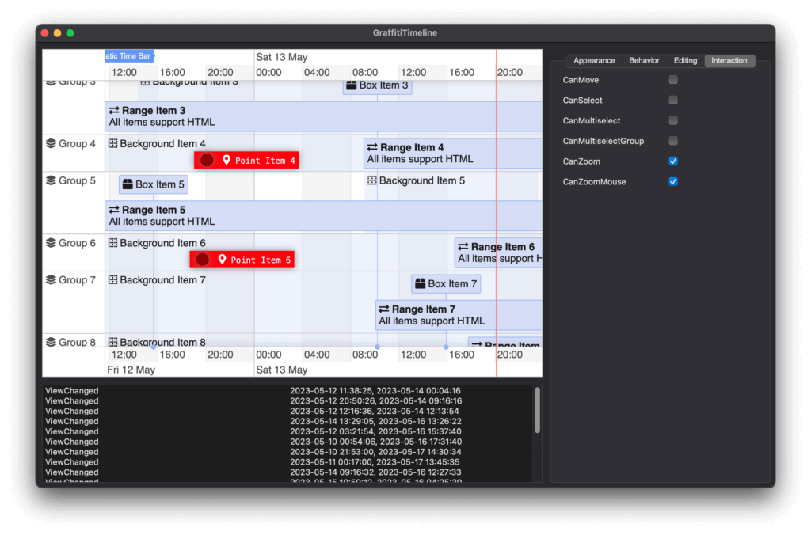Click the Group 6 layers icon
This screenshot has width=811, height=535.
[x=51, y=242]
